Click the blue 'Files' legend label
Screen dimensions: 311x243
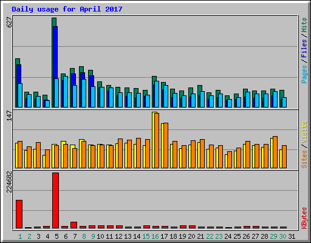(x=304, y=49)
